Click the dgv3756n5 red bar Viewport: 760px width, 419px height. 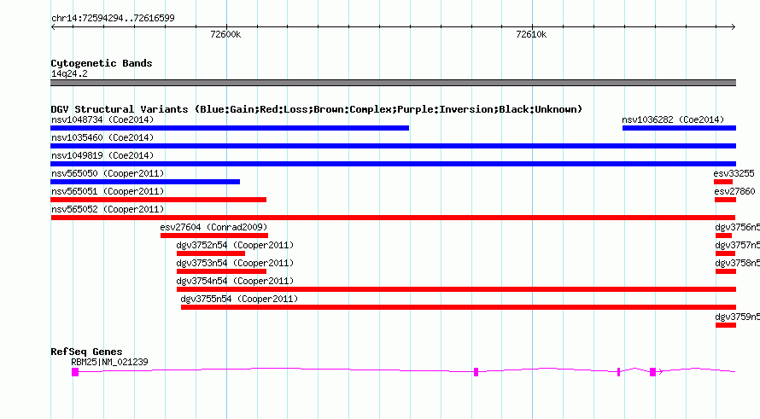click(723, 236)
